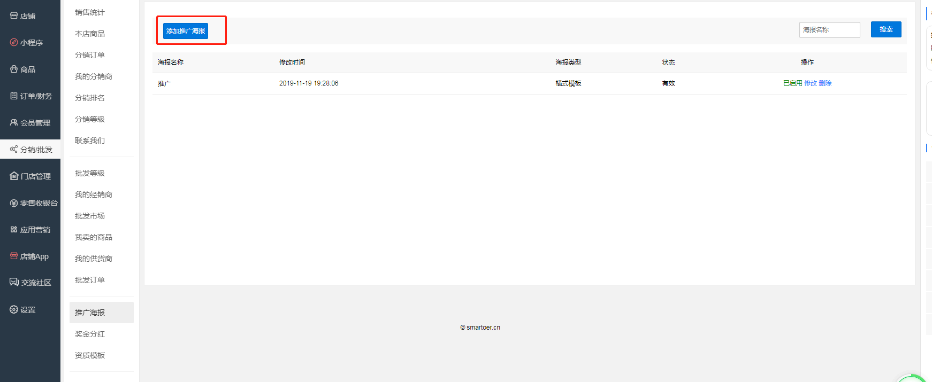This screenshot has width=932, height=382.
Task: Click the 店铺 shop icon in sidebar
Action: (14, 15)
